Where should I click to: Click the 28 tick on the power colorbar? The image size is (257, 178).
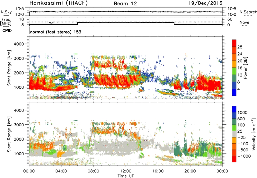[x=240, y=47]
